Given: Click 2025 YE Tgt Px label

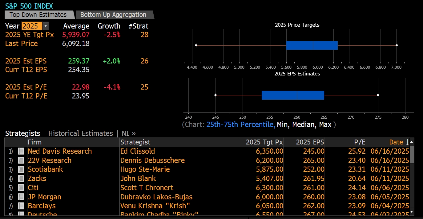Looking at the screenshot, I should (30, 35).
